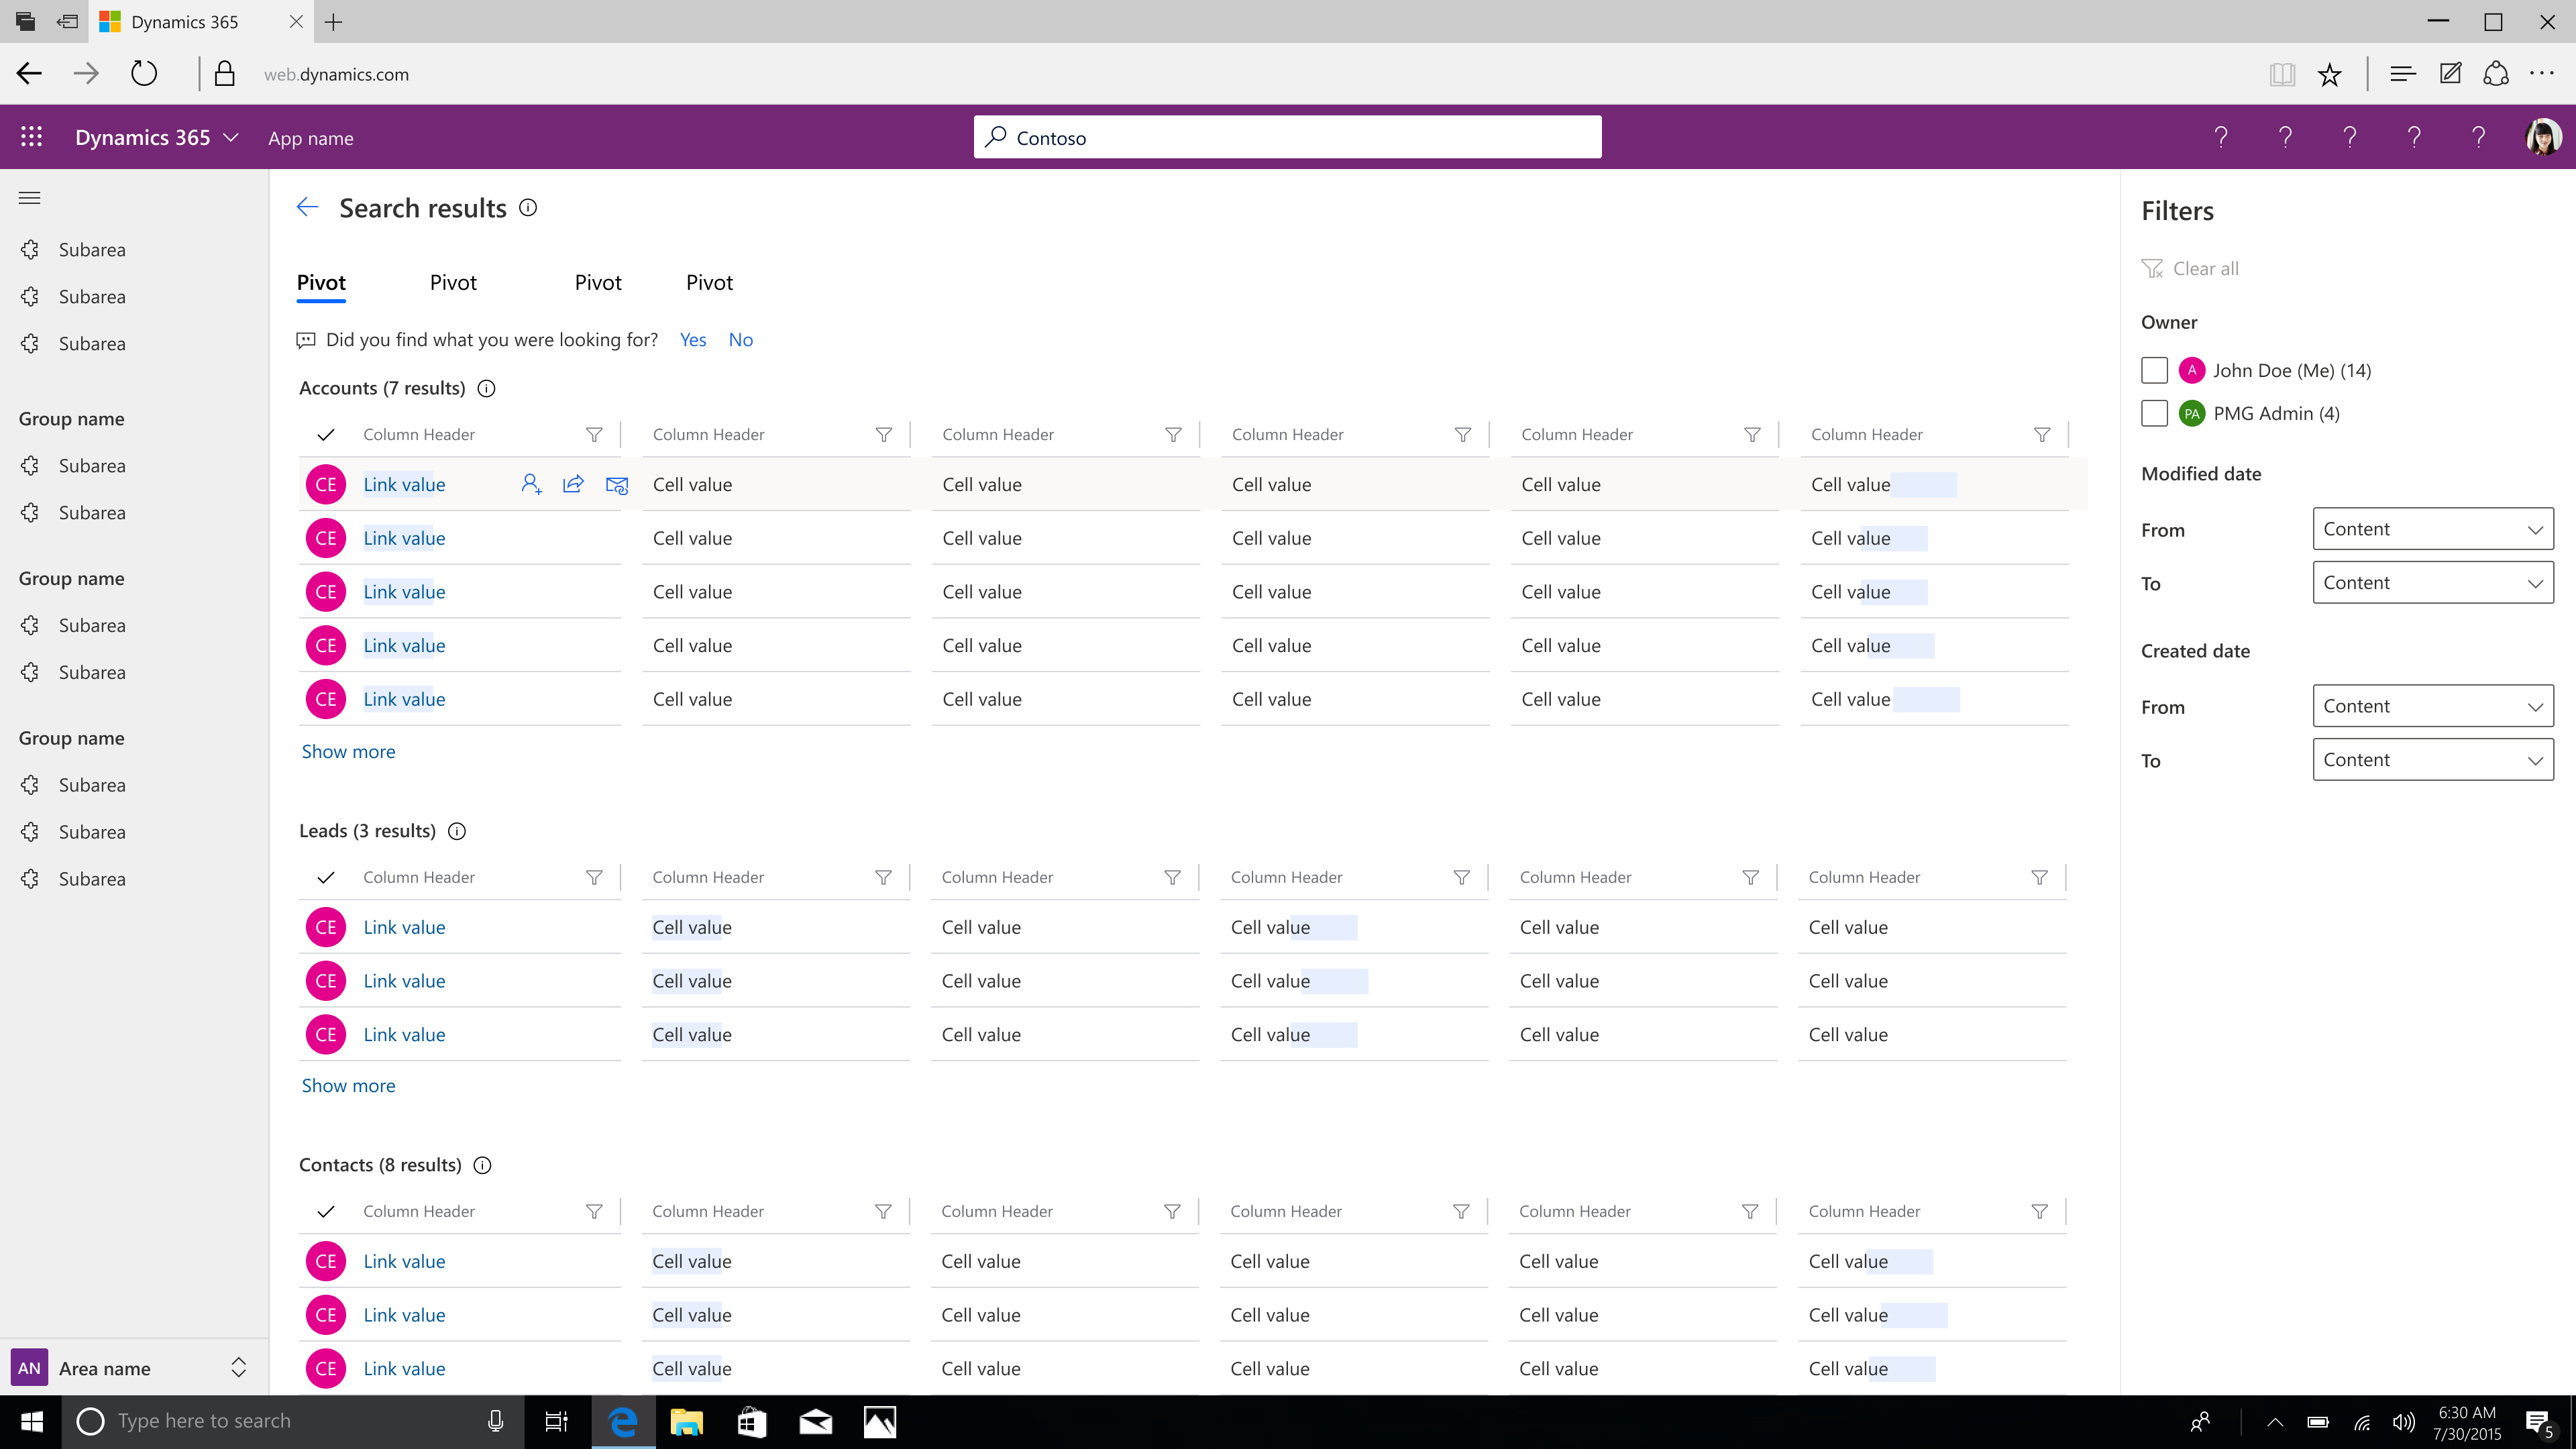Switch to the second Pivot tab
2576x1449 pixels.
[x=453, y=281]
